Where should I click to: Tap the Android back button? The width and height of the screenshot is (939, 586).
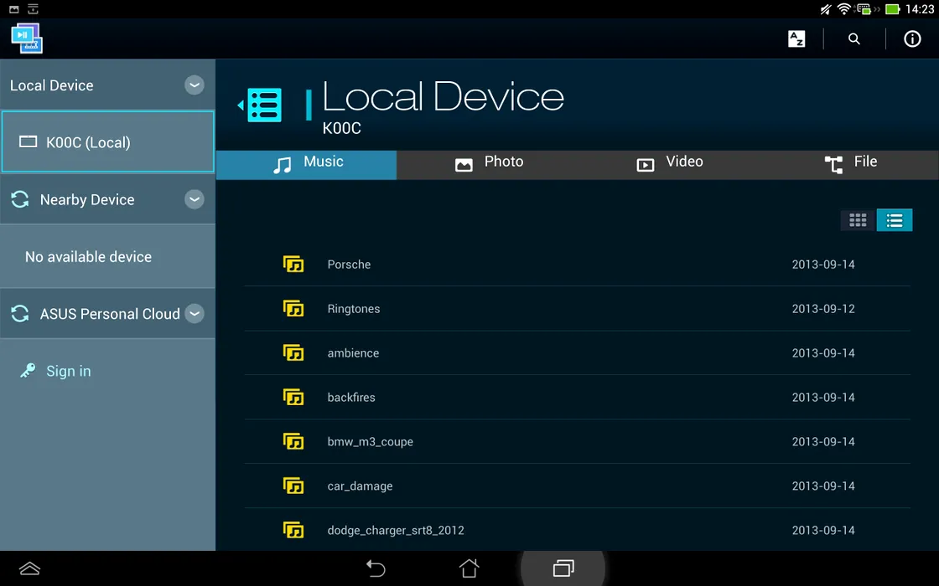[376, 568]
